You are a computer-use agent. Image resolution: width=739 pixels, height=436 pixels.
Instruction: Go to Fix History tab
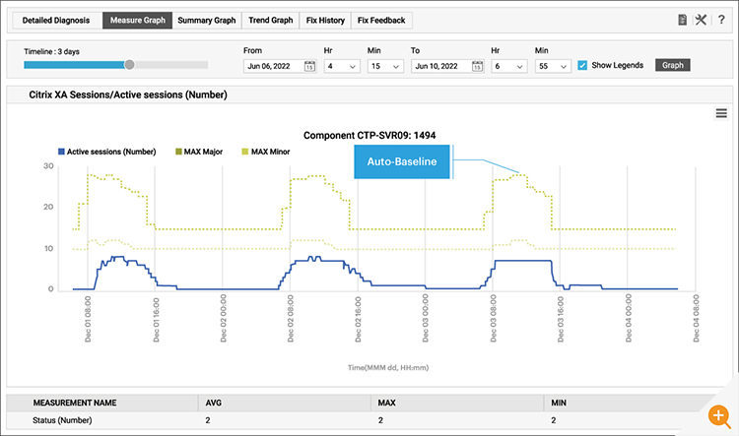click(x=325, y=21)
